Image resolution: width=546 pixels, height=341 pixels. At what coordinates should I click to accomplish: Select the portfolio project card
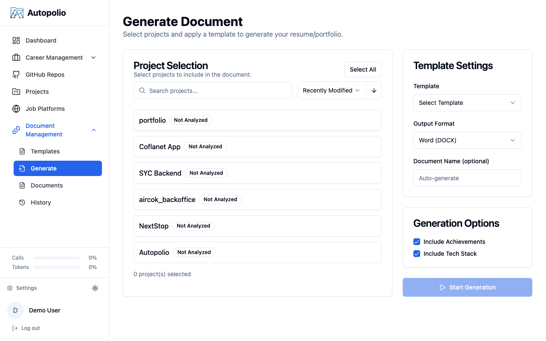click(257, 120)
